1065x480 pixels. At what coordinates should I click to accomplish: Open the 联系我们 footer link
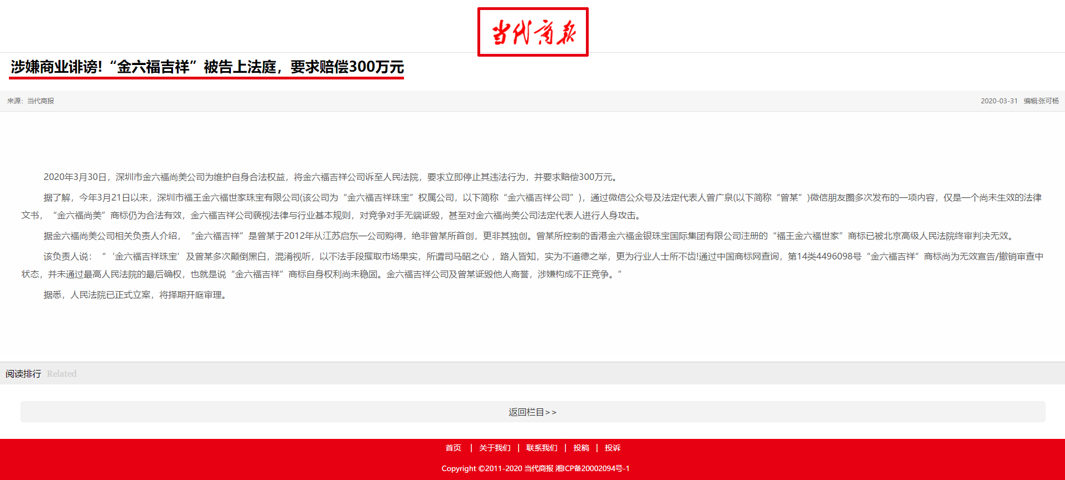[542, 448]
